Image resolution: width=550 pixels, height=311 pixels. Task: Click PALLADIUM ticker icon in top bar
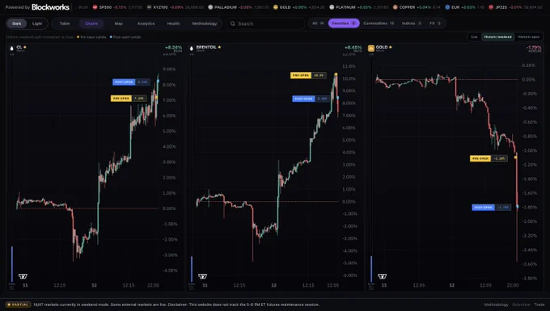[210, 7]
